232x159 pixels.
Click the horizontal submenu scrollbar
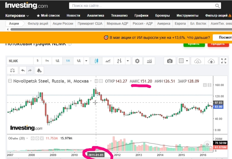click(121, 29)
